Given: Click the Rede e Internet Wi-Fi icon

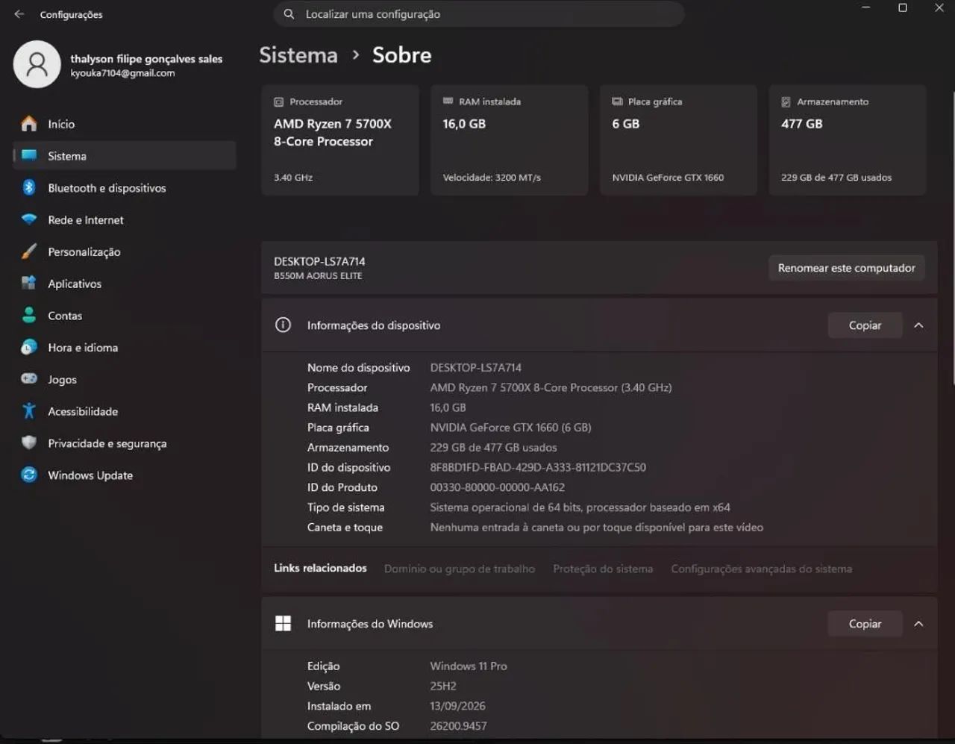Looking at the screenshot, I should 29,219.
